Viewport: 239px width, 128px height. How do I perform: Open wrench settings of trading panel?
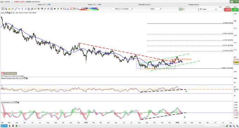[201, 9]
